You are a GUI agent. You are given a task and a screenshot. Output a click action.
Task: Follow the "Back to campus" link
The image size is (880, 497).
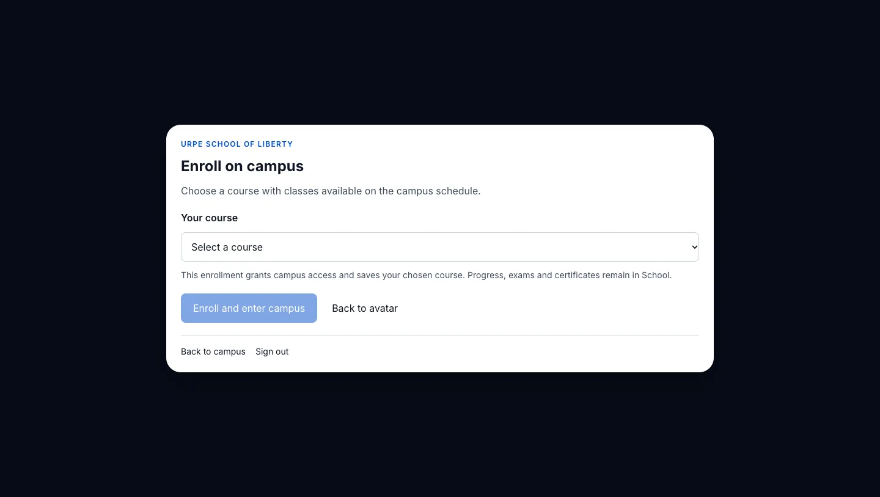tap(213, 352)
